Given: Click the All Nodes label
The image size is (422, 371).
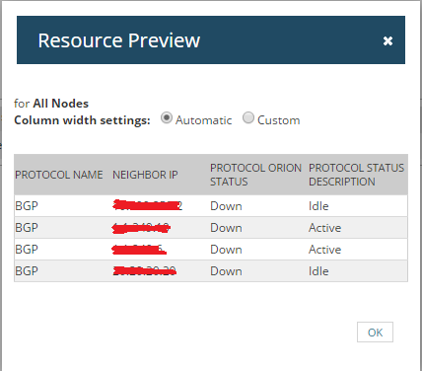Looking at the screenshot, I should pyautogui.click(x=61, y=104).
